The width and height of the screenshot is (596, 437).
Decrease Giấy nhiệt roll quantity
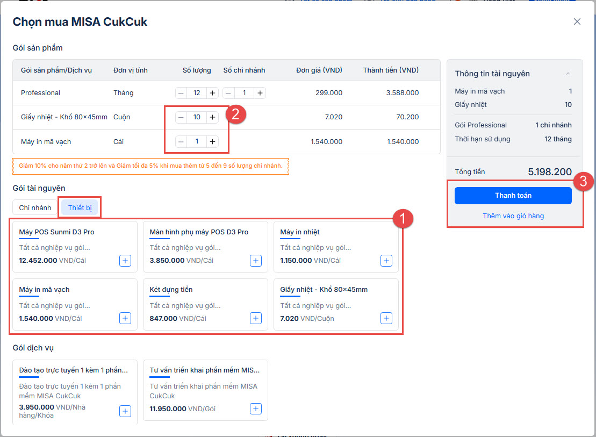pyautogui.click(x=181, y=117)
